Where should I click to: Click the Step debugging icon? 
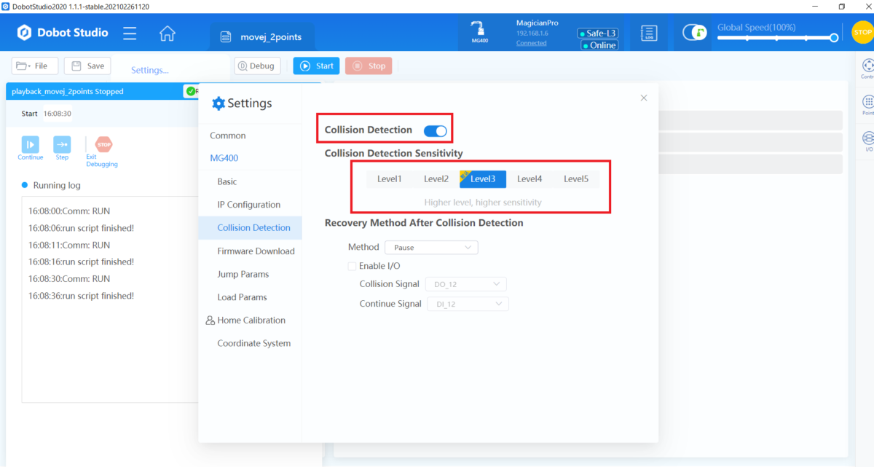pos(62,144)
